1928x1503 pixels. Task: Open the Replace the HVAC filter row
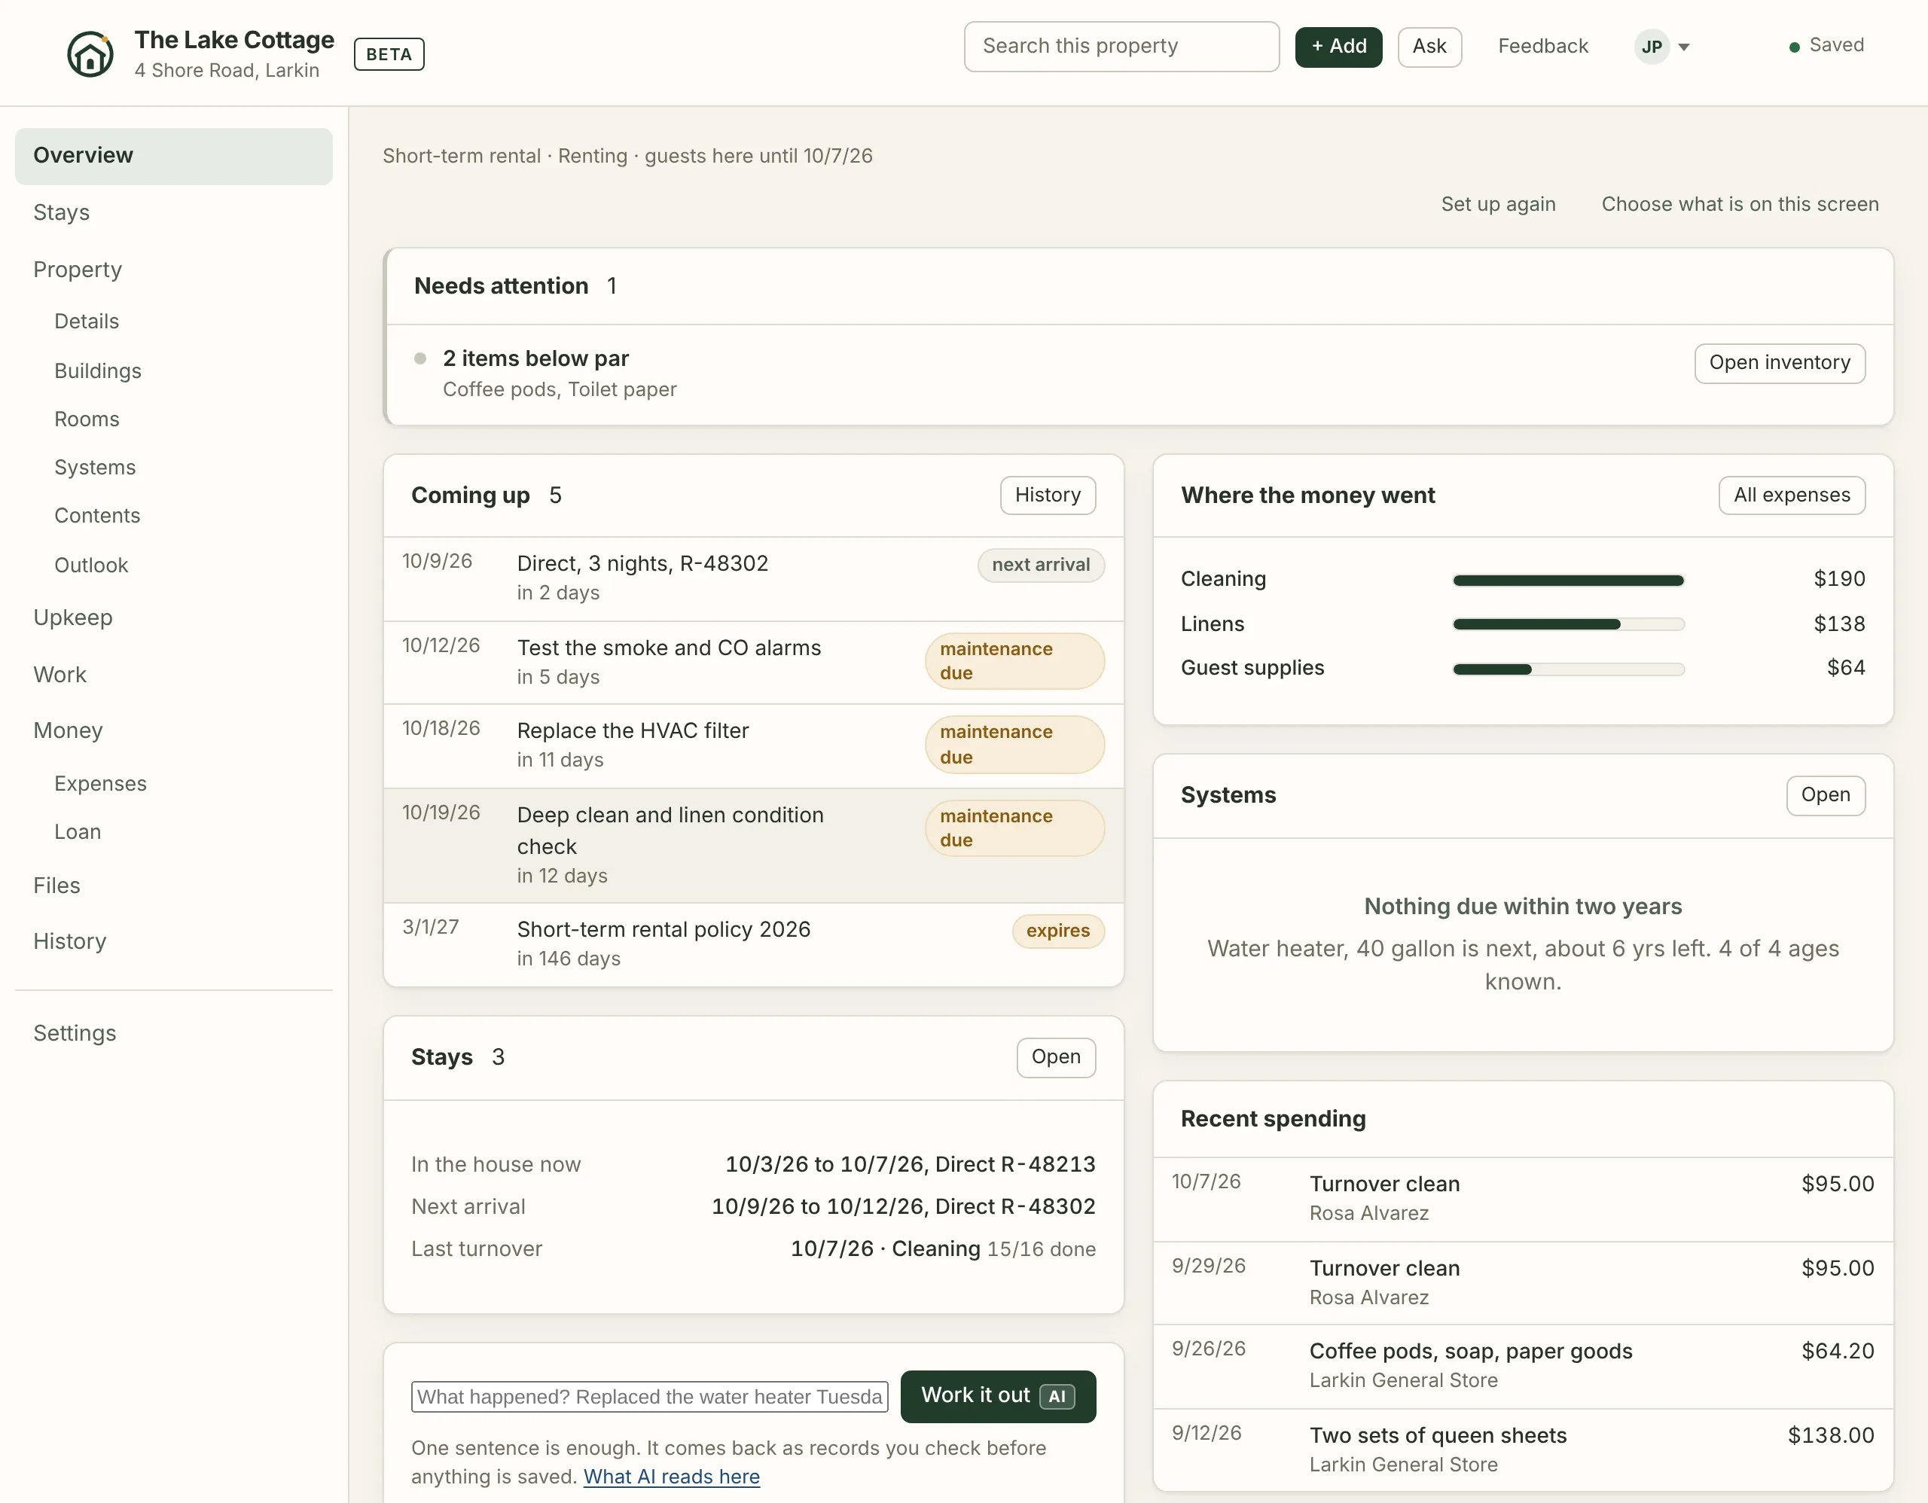[753, 745]
